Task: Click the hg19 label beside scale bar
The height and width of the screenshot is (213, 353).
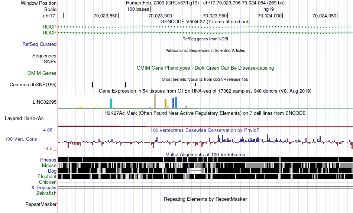Action: coord(269,9)
